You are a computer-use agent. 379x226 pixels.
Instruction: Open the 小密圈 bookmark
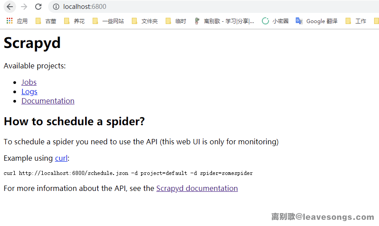pos(275,21)
